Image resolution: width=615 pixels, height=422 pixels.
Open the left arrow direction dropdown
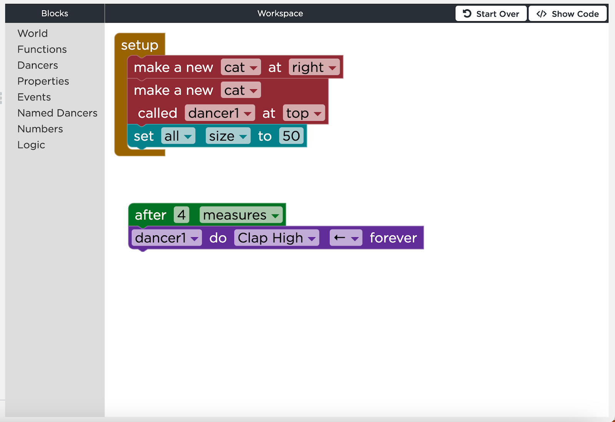(346, 238)
